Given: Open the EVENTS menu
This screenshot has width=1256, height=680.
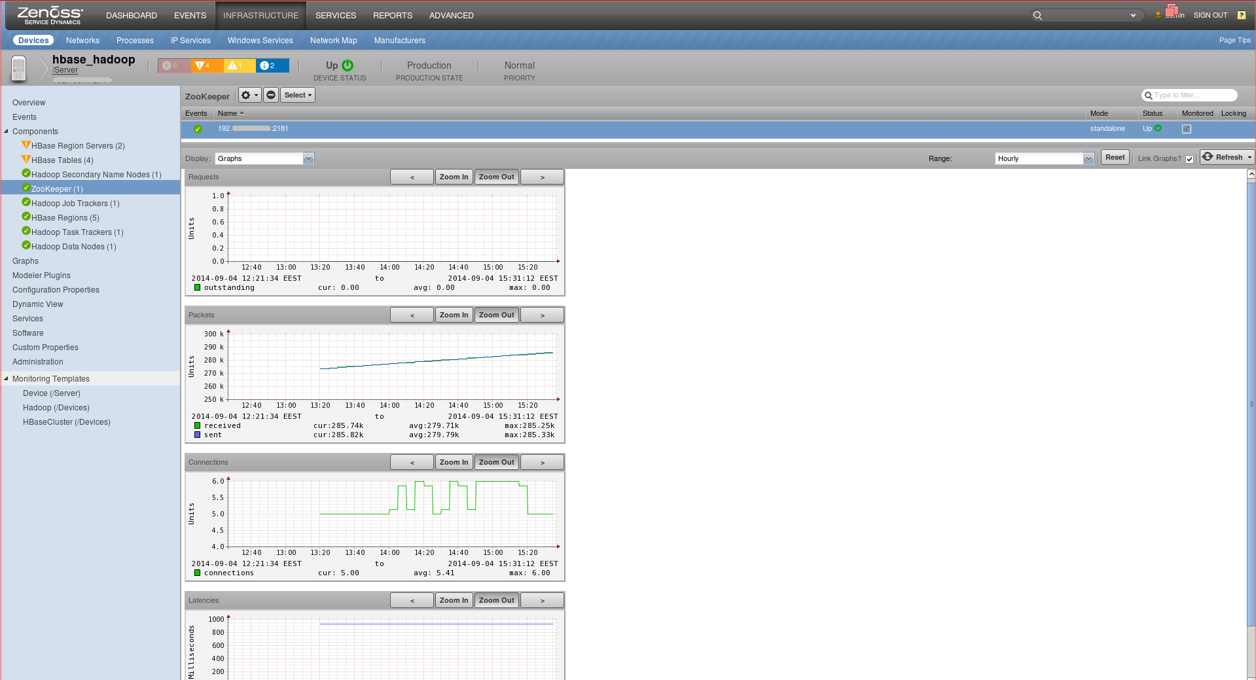Looking at the screenshot, I should coord(190,16).
